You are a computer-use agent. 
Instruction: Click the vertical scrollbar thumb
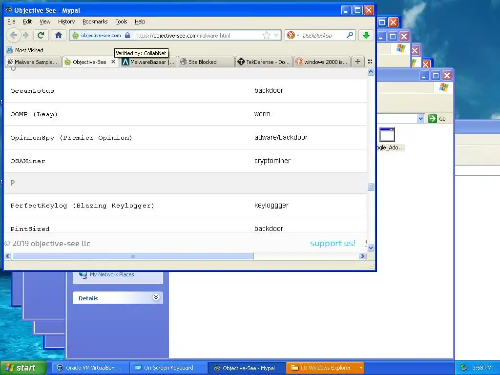[x=371, y=187]
